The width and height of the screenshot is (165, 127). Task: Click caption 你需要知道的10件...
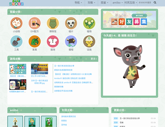[x=18, y=92]
